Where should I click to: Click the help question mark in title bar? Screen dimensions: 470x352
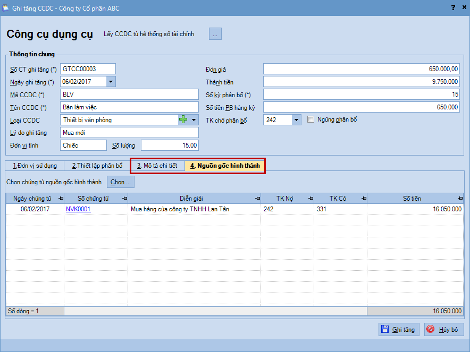pyautogui.click(x=453, y=7)
